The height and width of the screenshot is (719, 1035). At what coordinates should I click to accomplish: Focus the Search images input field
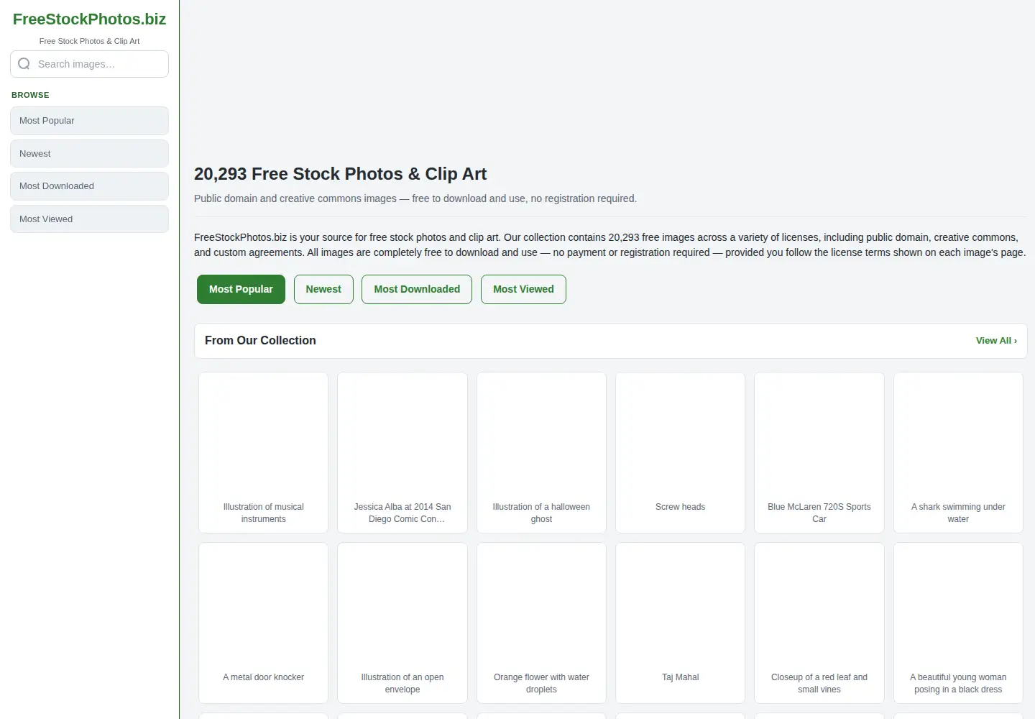point(89,64)
